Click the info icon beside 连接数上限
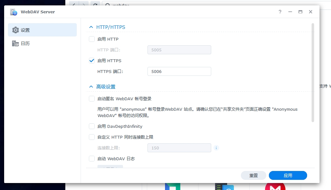Screen dimensions: 331x190 tap(216, 148)
